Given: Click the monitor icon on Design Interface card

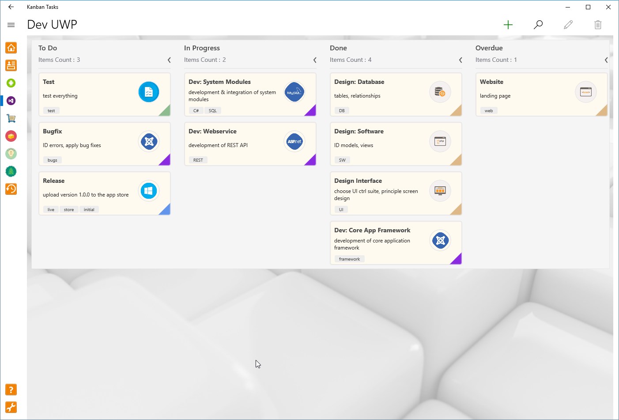Looking at the screenshot, I should coord(440,191).
